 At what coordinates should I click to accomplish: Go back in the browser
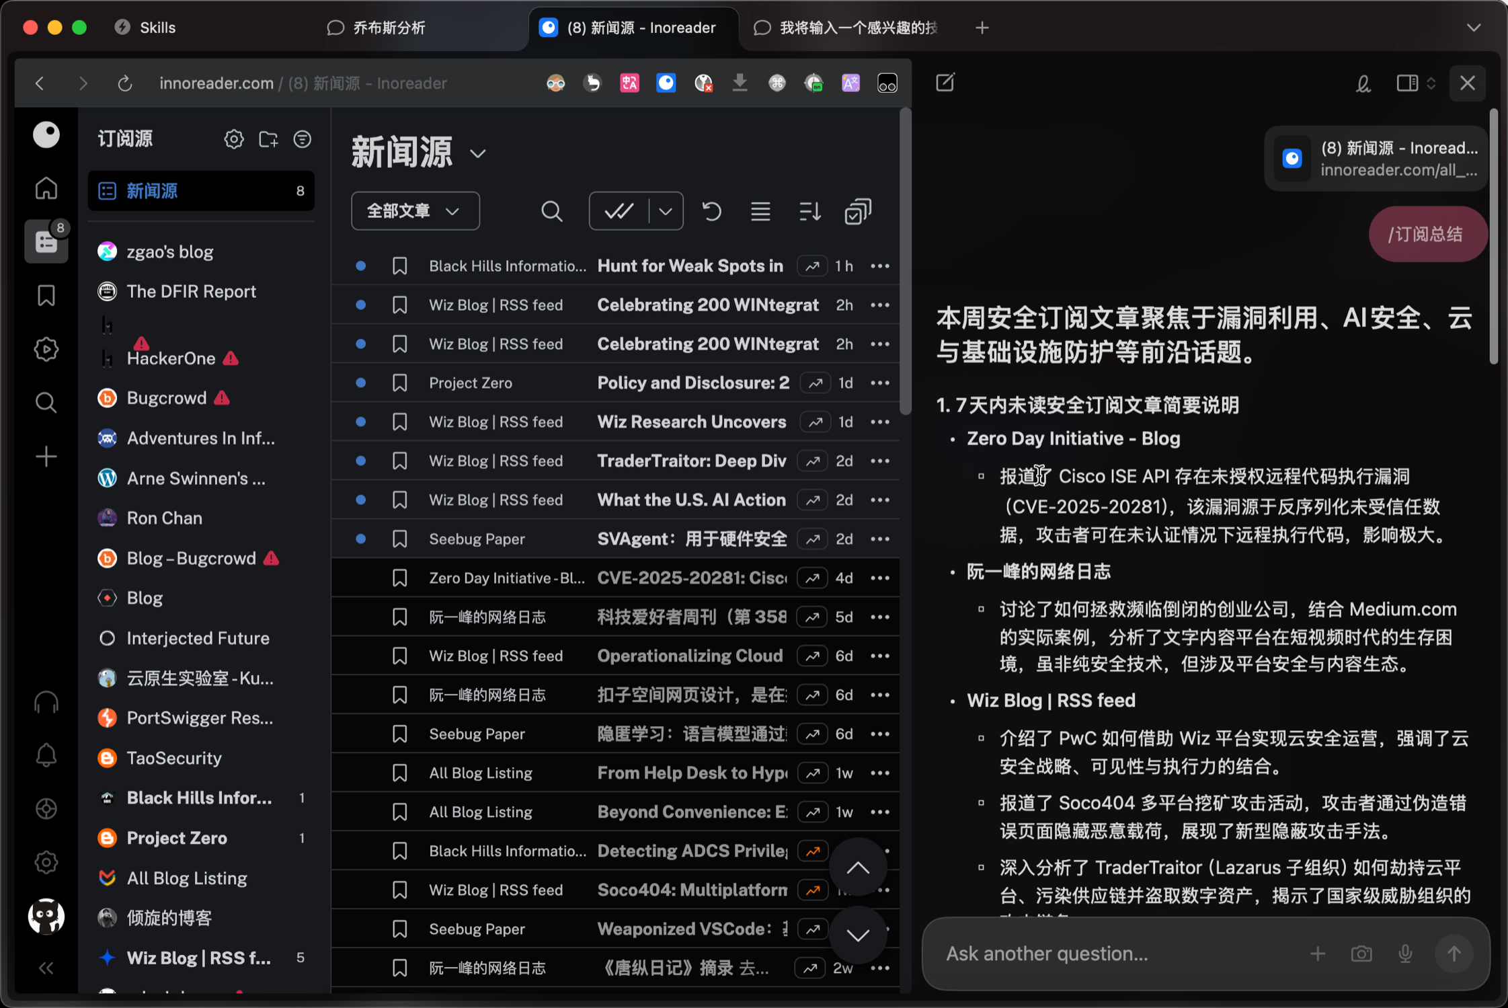pyautogui.click(x=40, y=83)
